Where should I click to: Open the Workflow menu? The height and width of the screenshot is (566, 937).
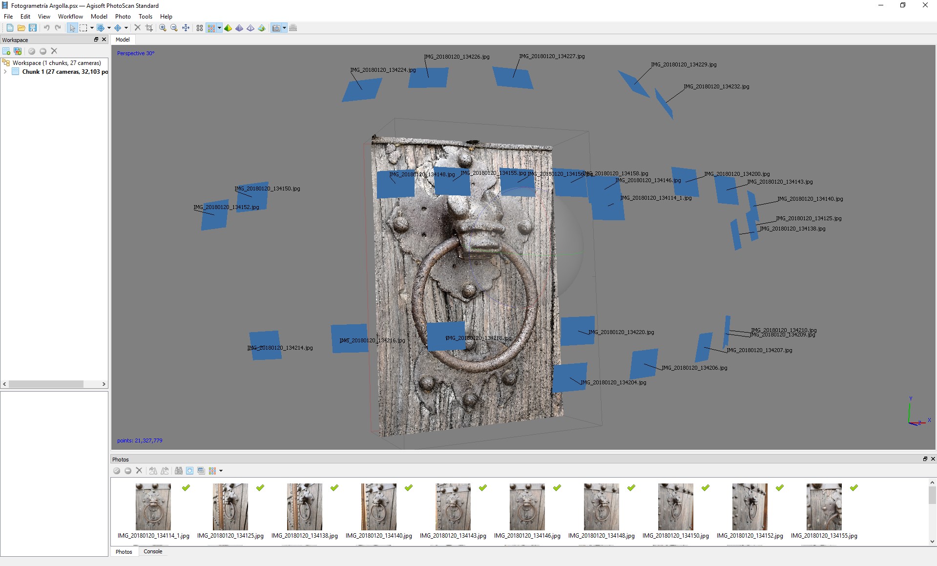pos(70,16)
